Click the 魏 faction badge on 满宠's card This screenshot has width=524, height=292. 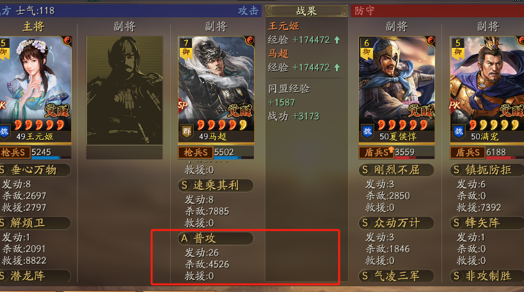click(459, 131)
